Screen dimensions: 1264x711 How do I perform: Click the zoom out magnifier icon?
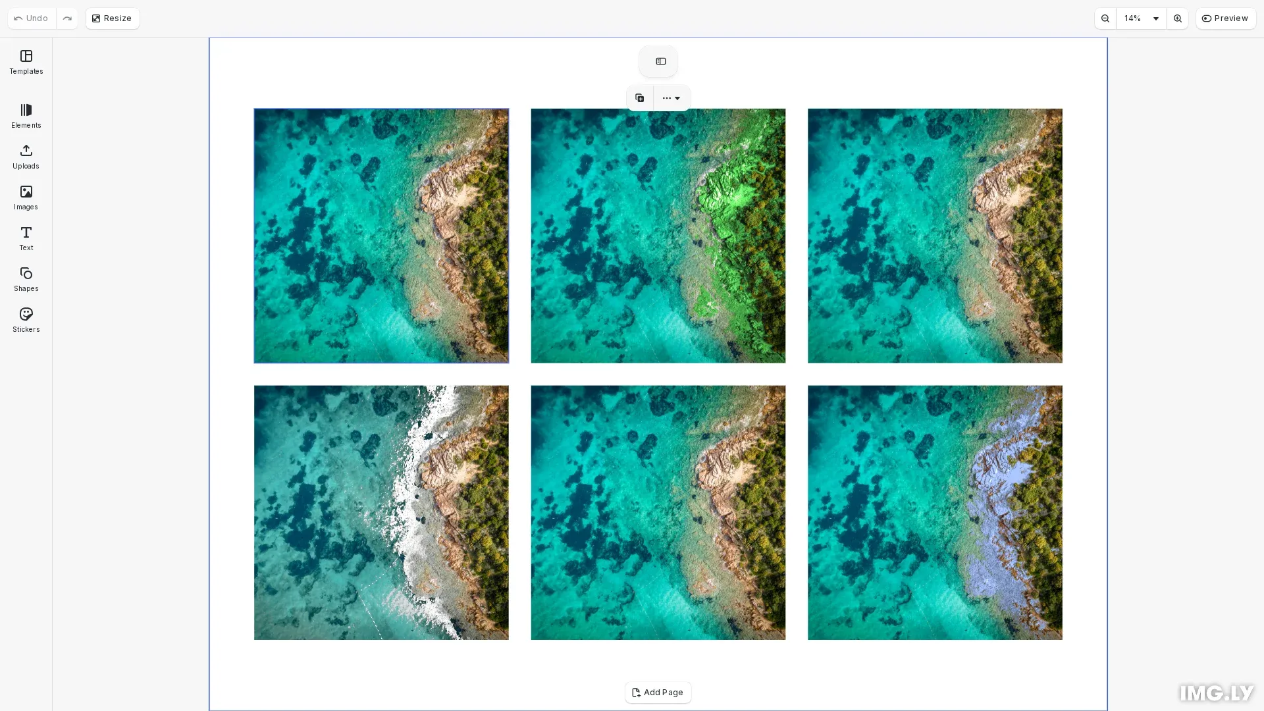pos(1105,18)
